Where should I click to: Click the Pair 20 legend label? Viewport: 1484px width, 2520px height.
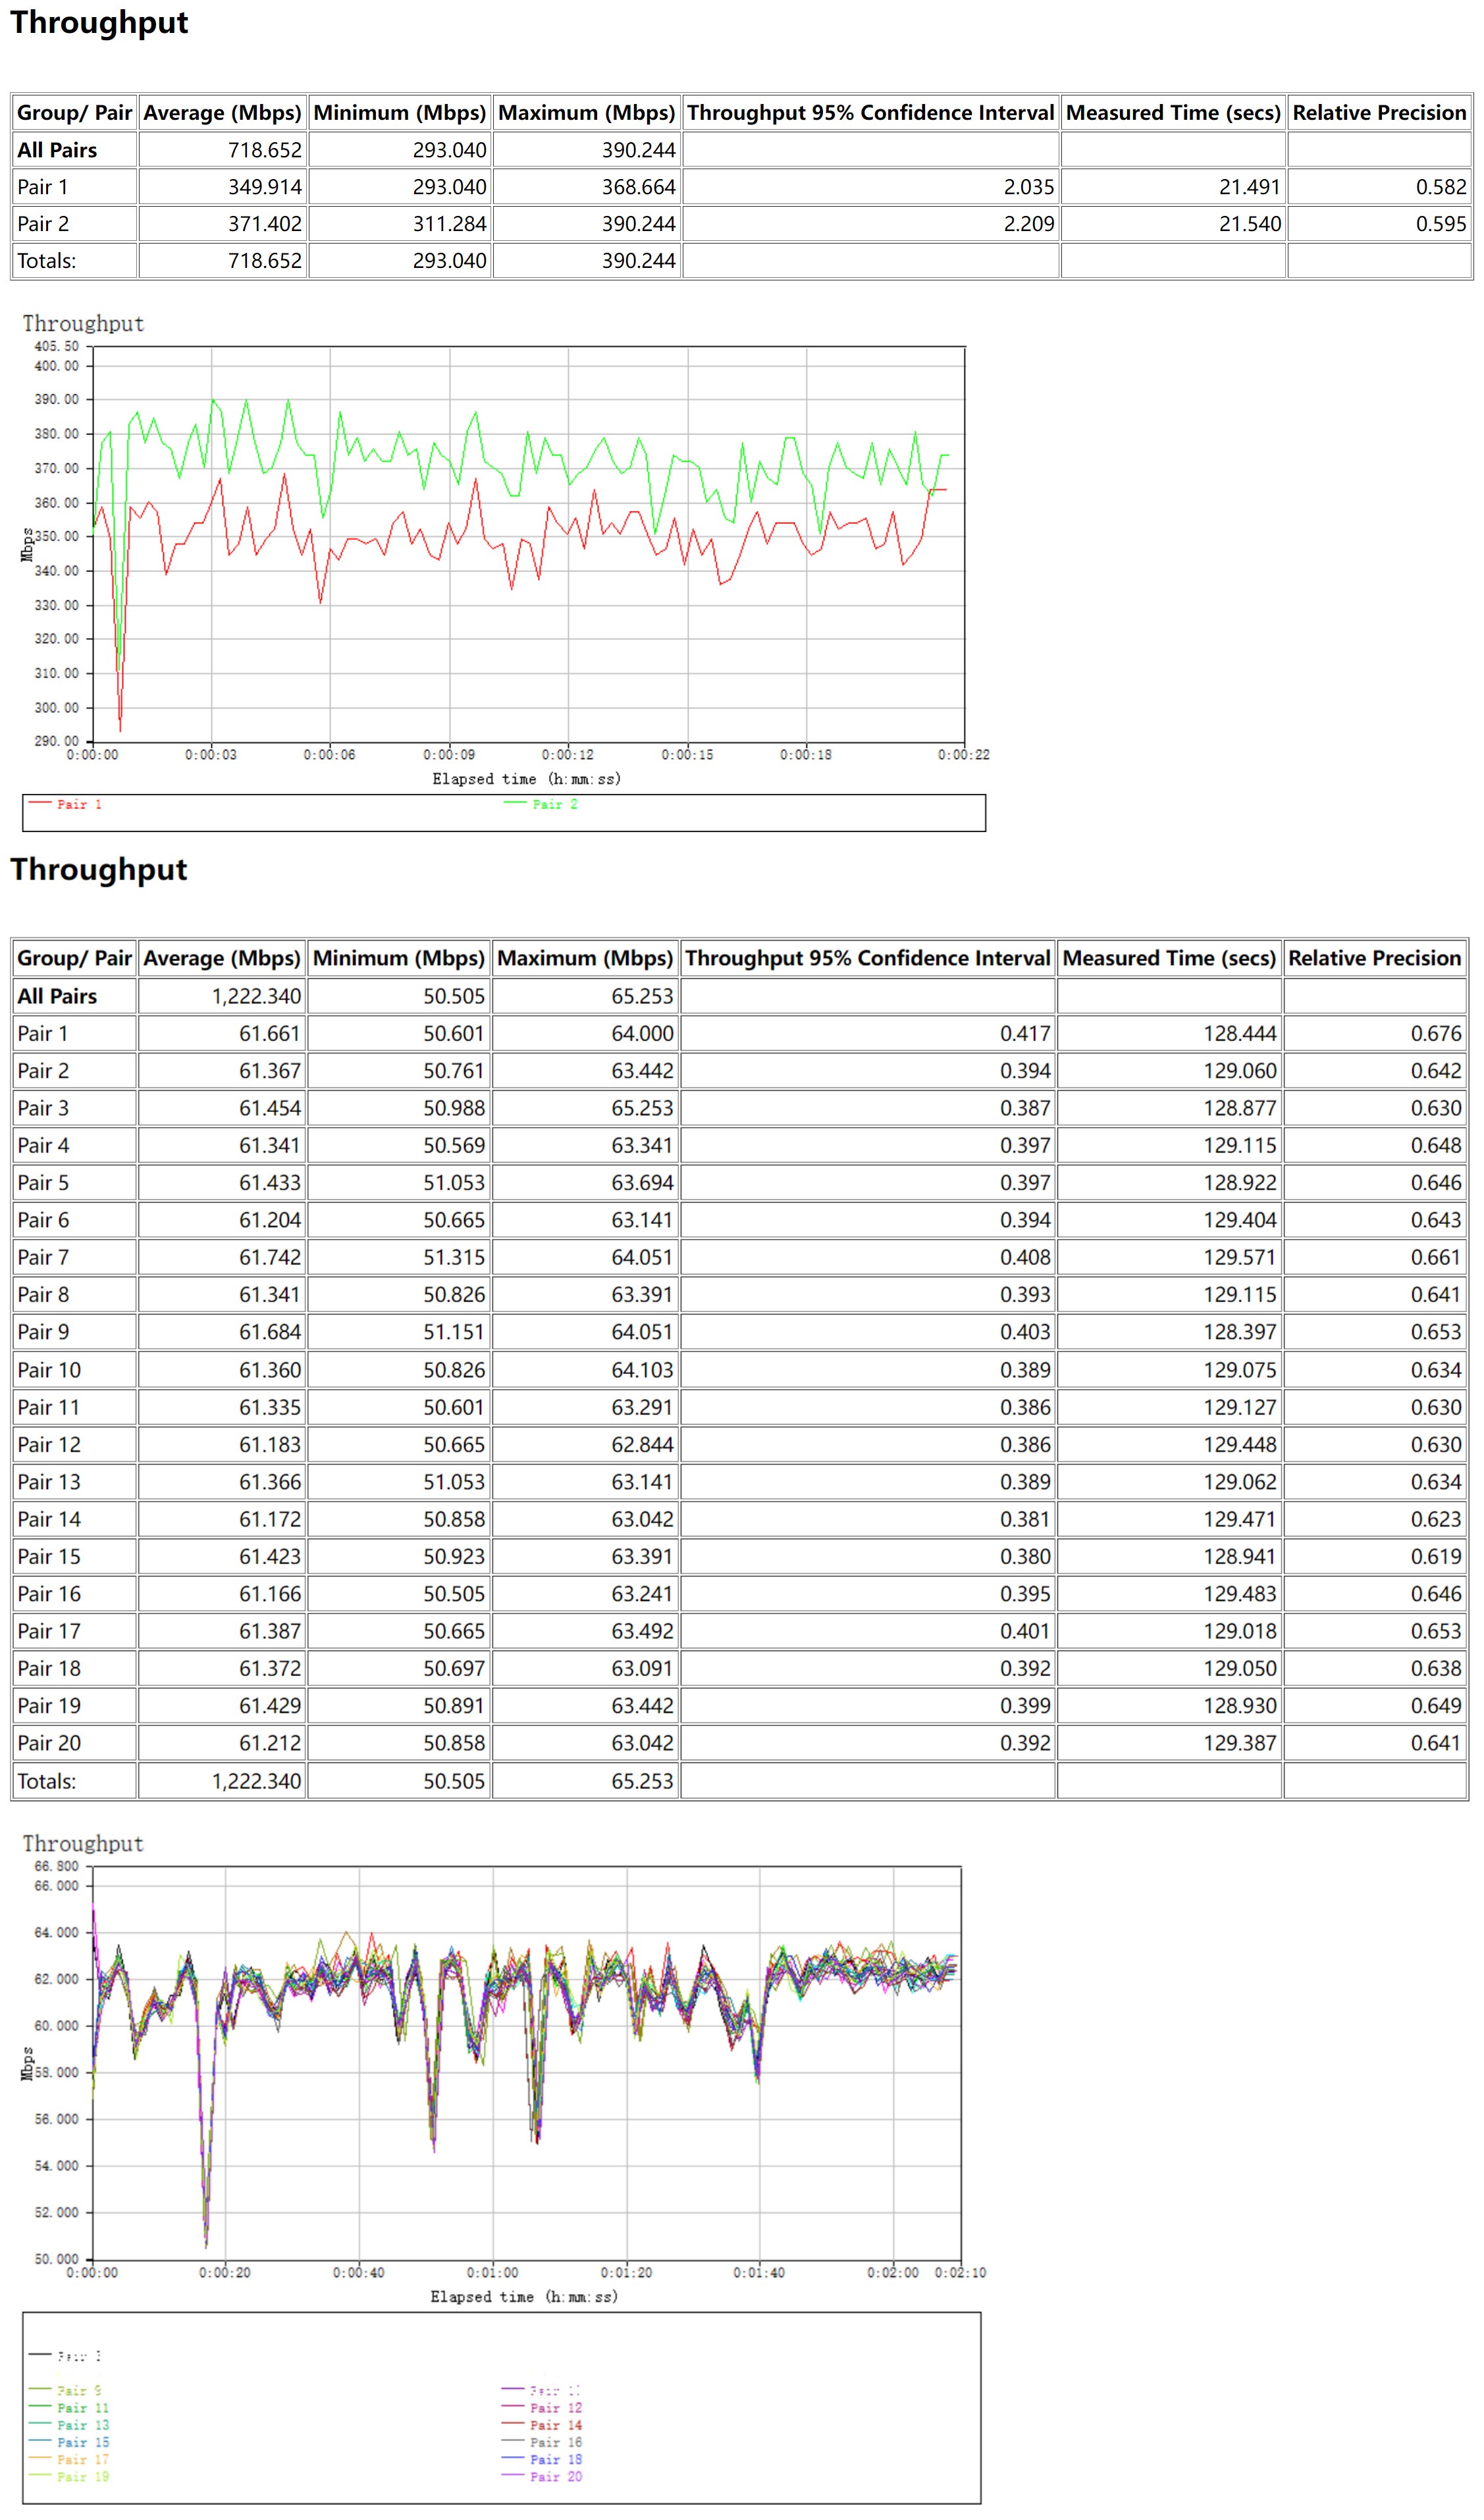tap(556, 2476)
